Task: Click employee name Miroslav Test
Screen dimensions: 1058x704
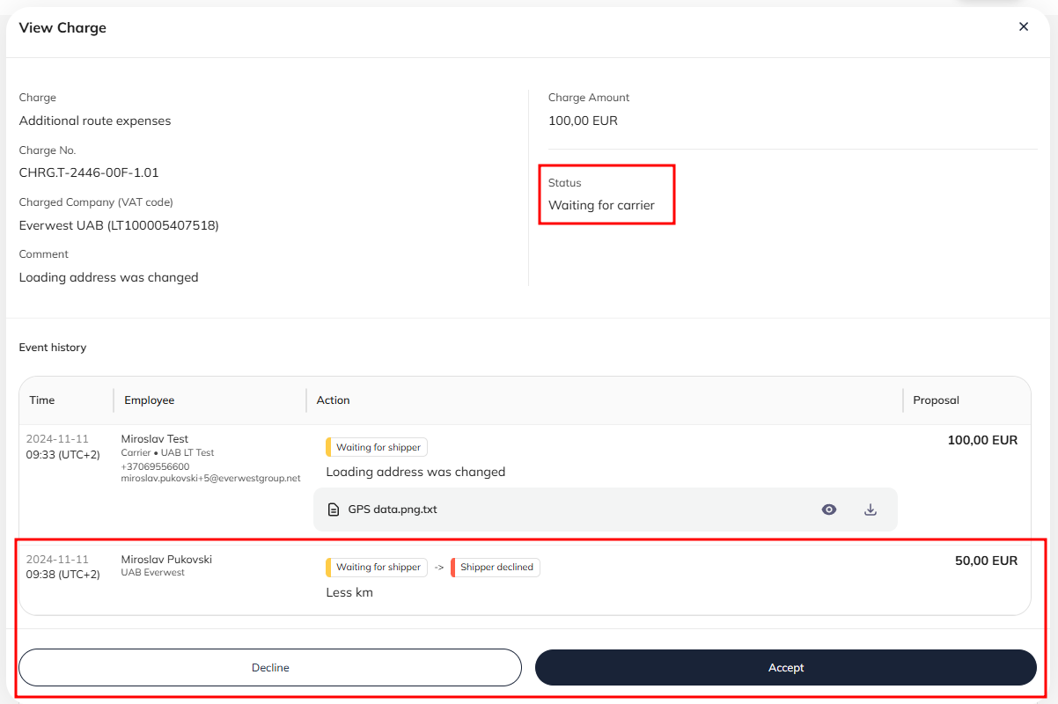Action: [155, 439]
